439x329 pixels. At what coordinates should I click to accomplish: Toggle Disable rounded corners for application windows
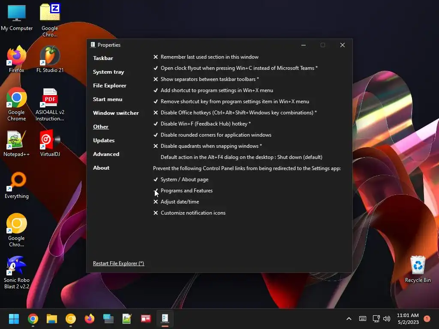[x=212, y=135]
